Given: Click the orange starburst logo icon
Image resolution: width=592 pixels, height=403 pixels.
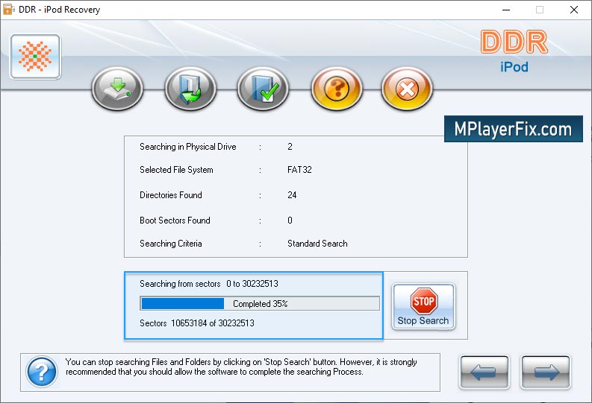Looking at the screenshot, I should [36, 57].
